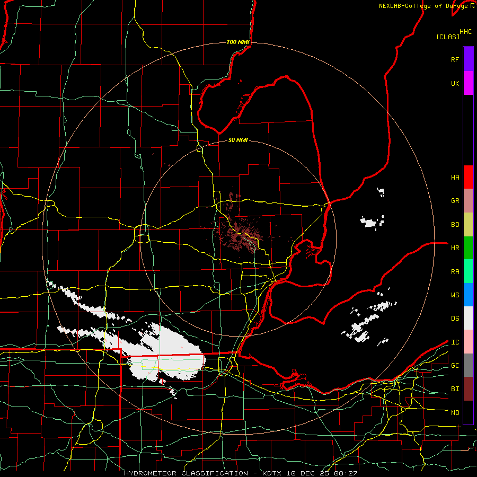Click the BI legend label
The height and width of the screenshot is (477, 477).
[455, 389]
